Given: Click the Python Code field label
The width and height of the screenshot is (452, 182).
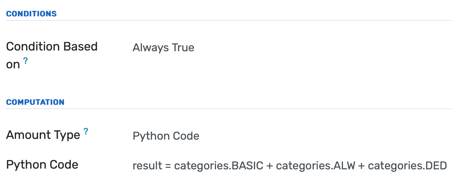Looking at the screenshot, I should pyautogui.click(x=42, y=165).
